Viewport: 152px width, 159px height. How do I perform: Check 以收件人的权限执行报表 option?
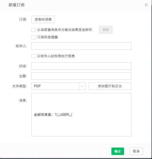[33, 56]
